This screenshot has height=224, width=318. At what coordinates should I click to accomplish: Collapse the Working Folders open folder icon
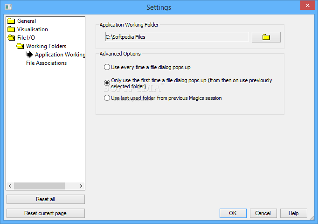[20, 46]
